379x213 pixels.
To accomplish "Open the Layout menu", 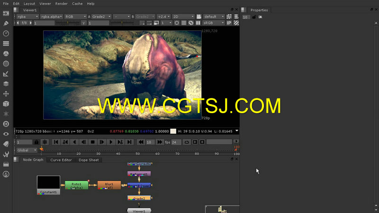I will coord(29,4).
